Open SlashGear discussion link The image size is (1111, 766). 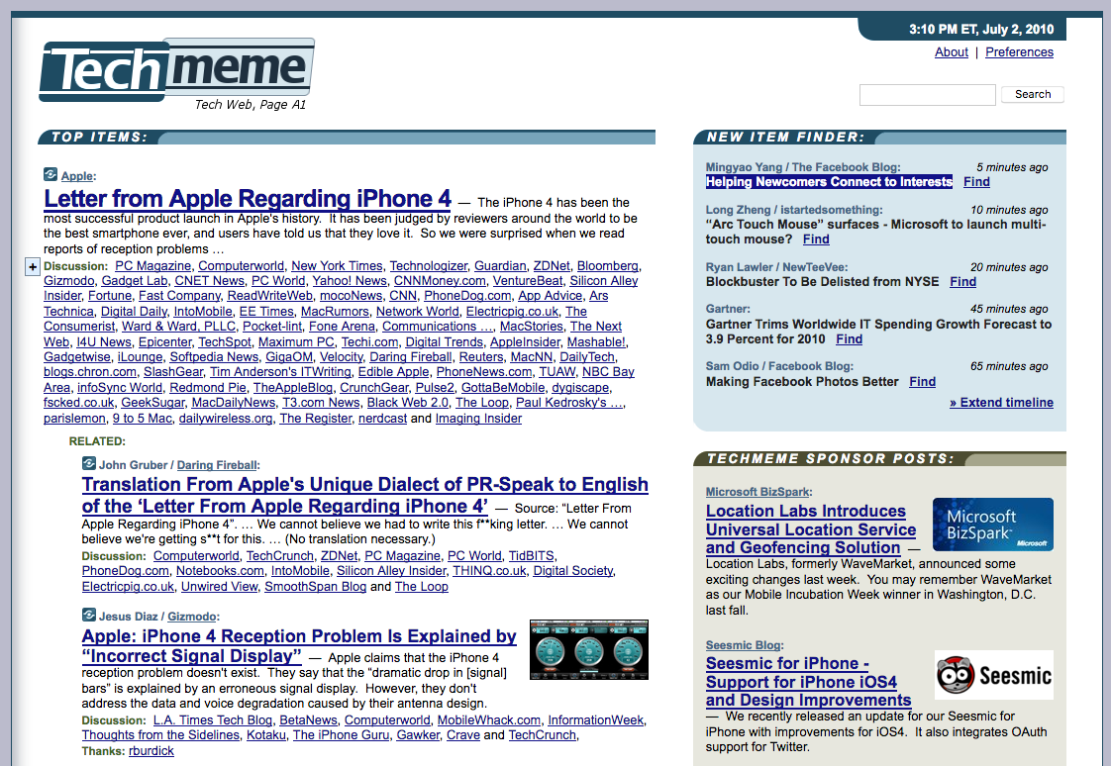coord(173,372)
